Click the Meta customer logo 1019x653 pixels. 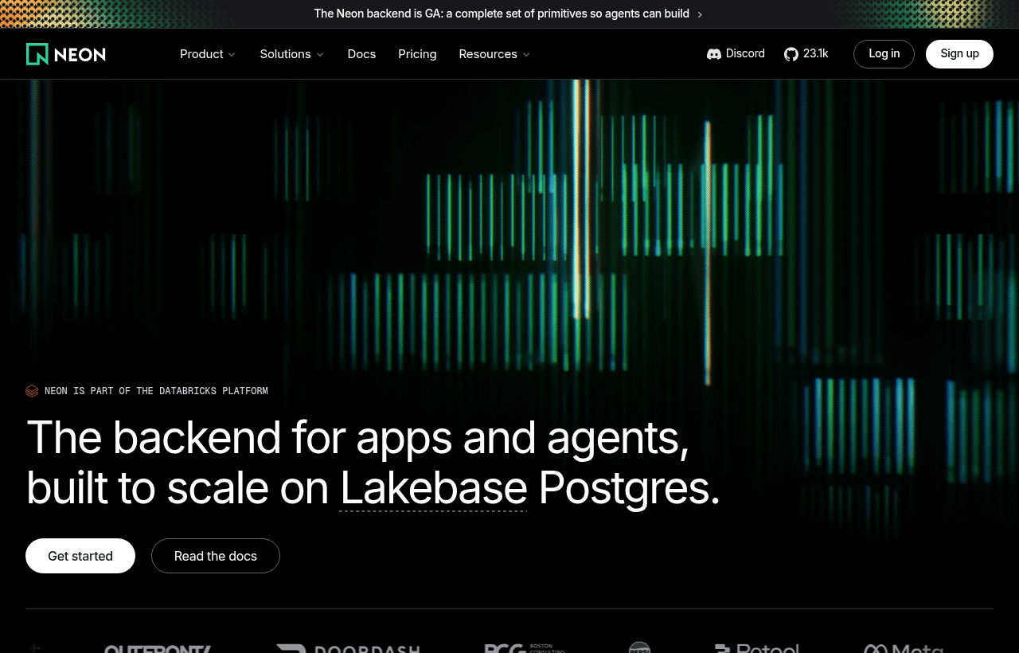(904, 648)
